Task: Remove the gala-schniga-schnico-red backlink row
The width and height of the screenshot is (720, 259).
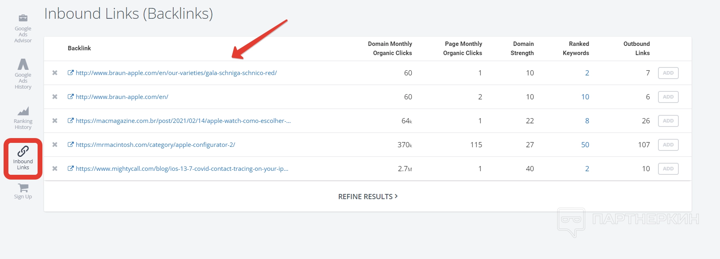Action: pyautogui.click(x=55, y=73)
